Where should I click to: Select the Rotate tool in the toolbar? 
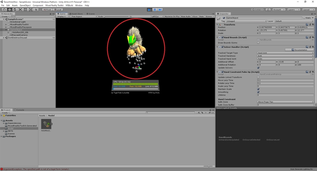click(15, 10)
